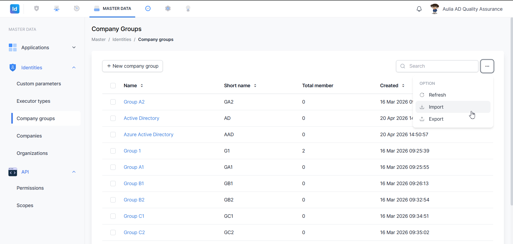Check the Group C2 row checkbox
The image size is (513, 244).
point(113,232)
